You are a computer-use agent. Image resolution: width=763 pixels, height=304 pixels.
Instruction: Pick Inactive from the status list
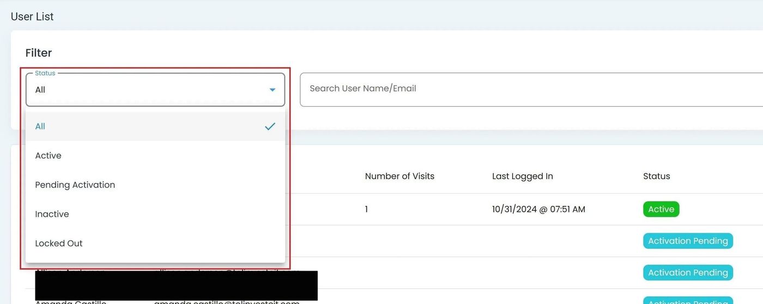[x=52, y=214]
